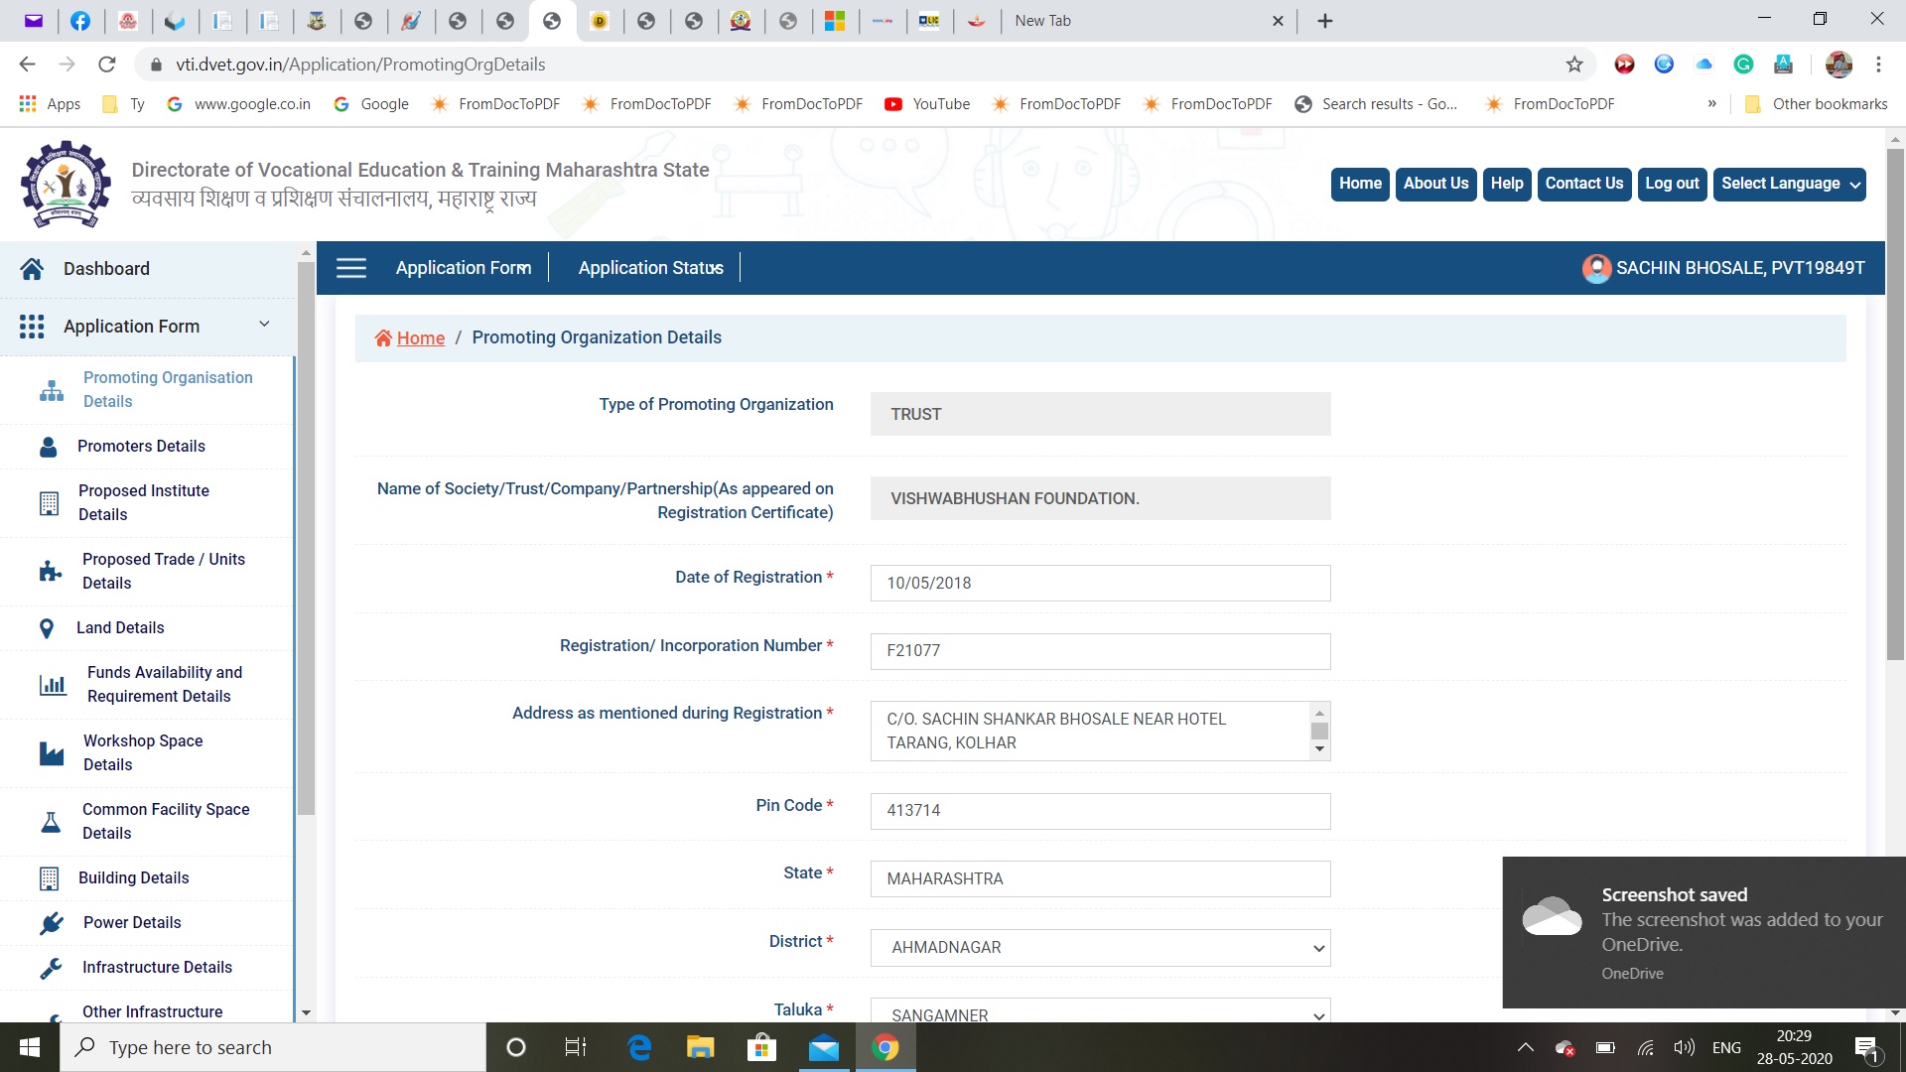Expand the Application Form top menu

(x=464, y=268)
